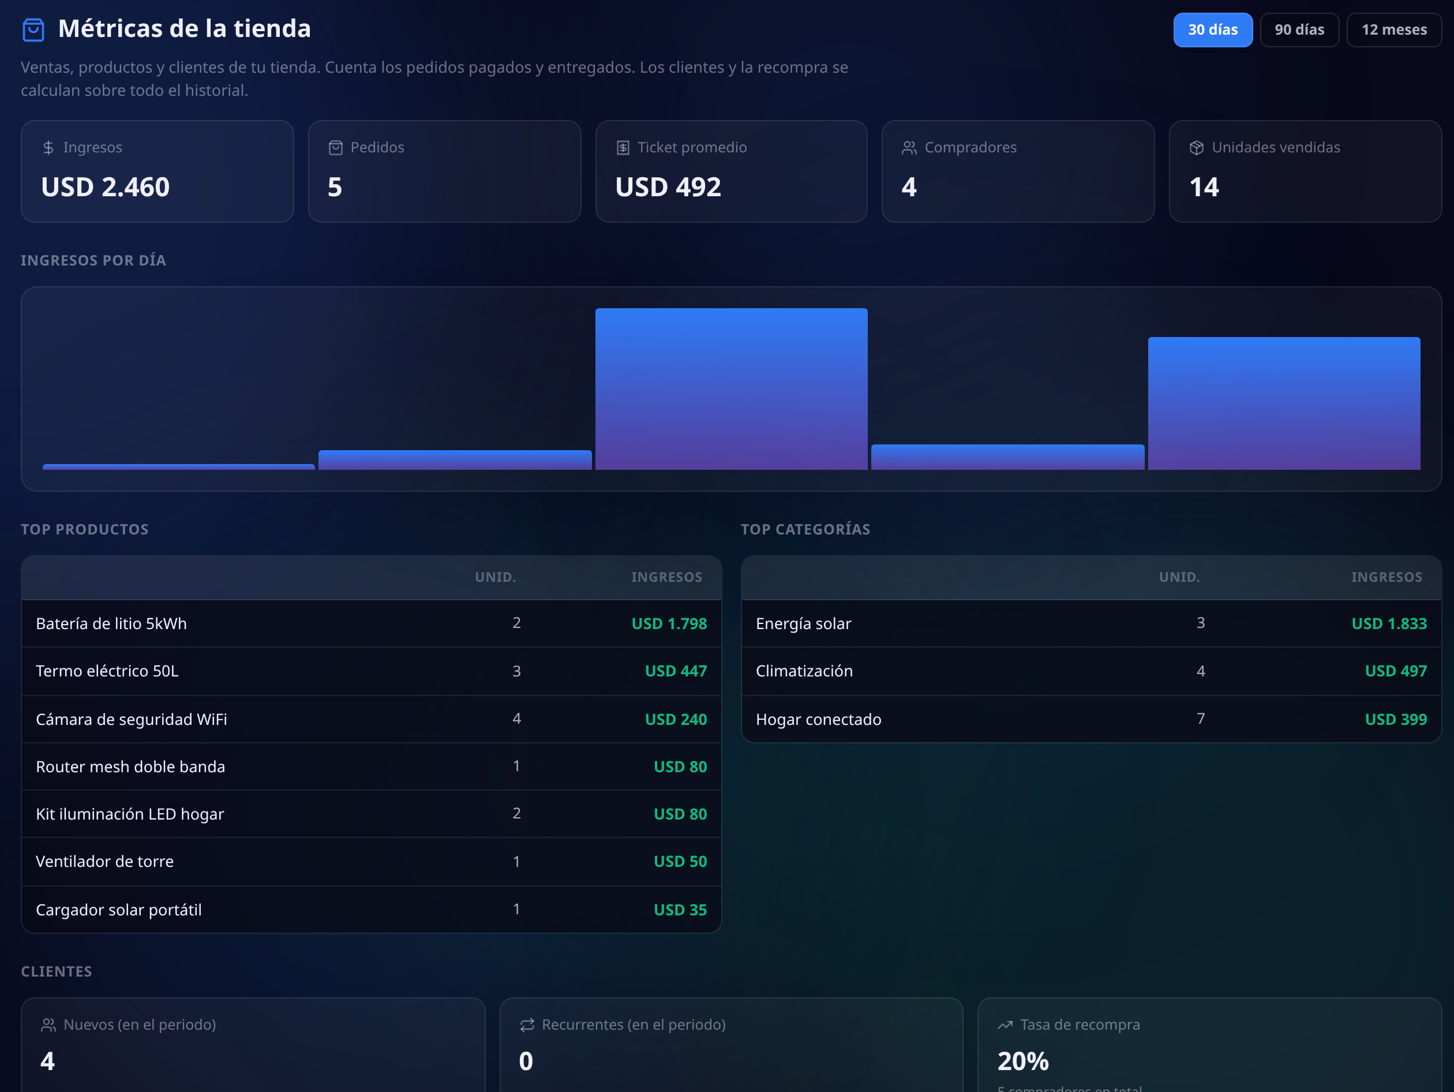Click the 20% Tasa de recompra value

click(x=1023, y=1061)
